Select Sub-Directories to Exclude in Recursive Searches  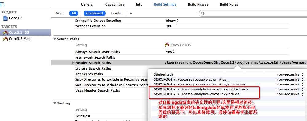(x=112, y=79)
